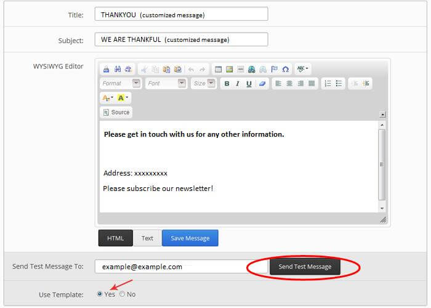Switch to the Text tab
This screenshot has height=308, width=431.
(147, 238)
